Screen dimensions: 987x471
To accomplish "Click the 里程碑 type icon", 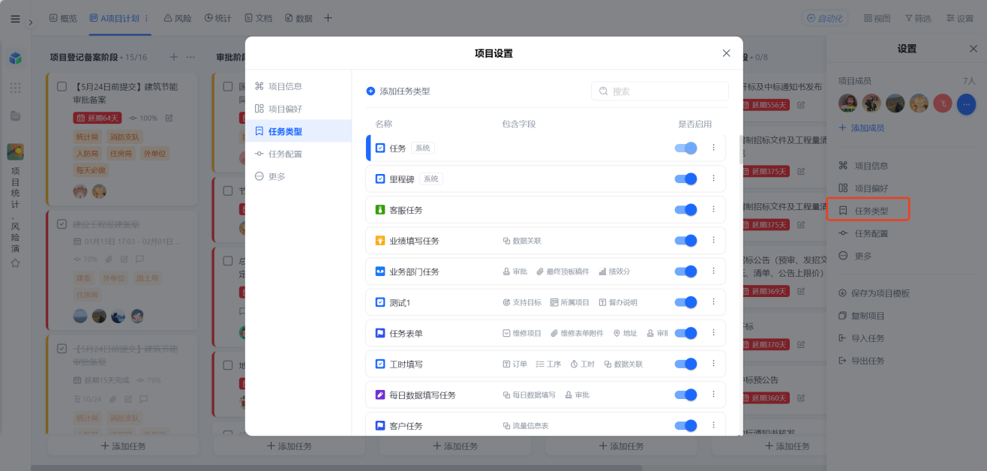I will coord(379,179).
